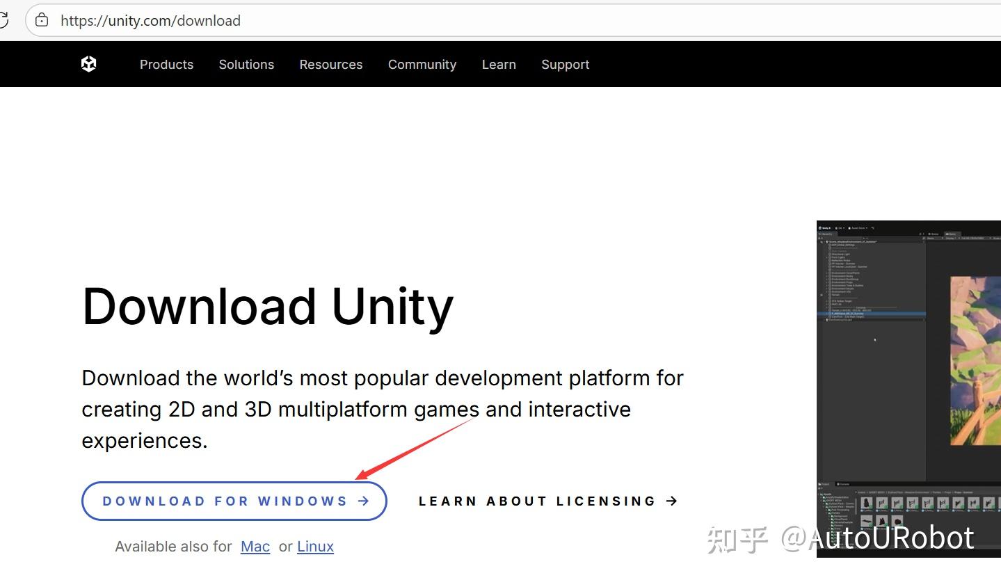
Task: Open the Solutions menu
Action: click(x=246, y=64)
